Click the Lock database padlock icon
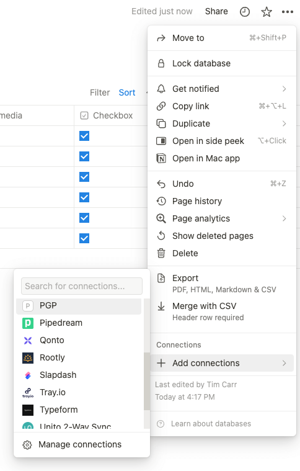 161,63
